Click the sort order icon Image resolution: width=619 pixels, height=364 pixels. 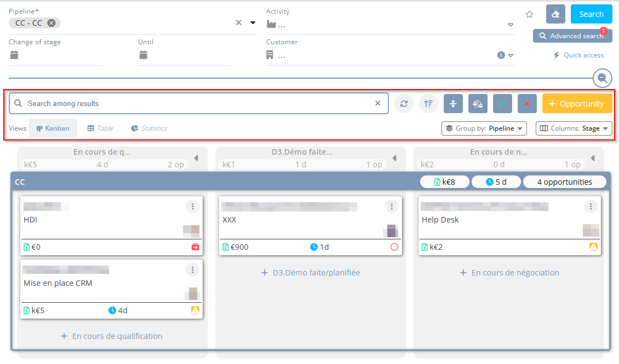point(428,103)
